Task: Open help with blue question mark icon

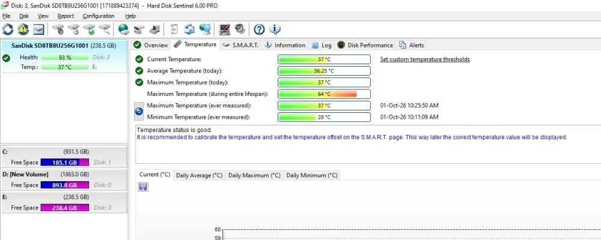Action: 260,29
